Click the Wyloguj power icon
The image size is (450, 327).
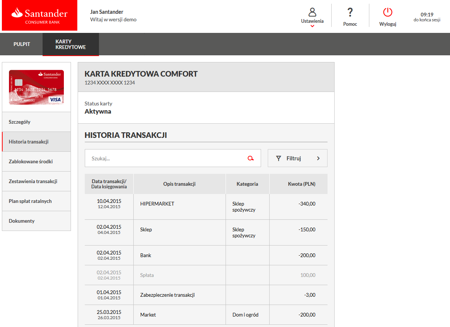[388, 12]
